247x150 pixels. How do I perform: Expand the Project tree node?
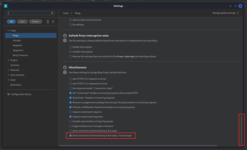[8, 60]
